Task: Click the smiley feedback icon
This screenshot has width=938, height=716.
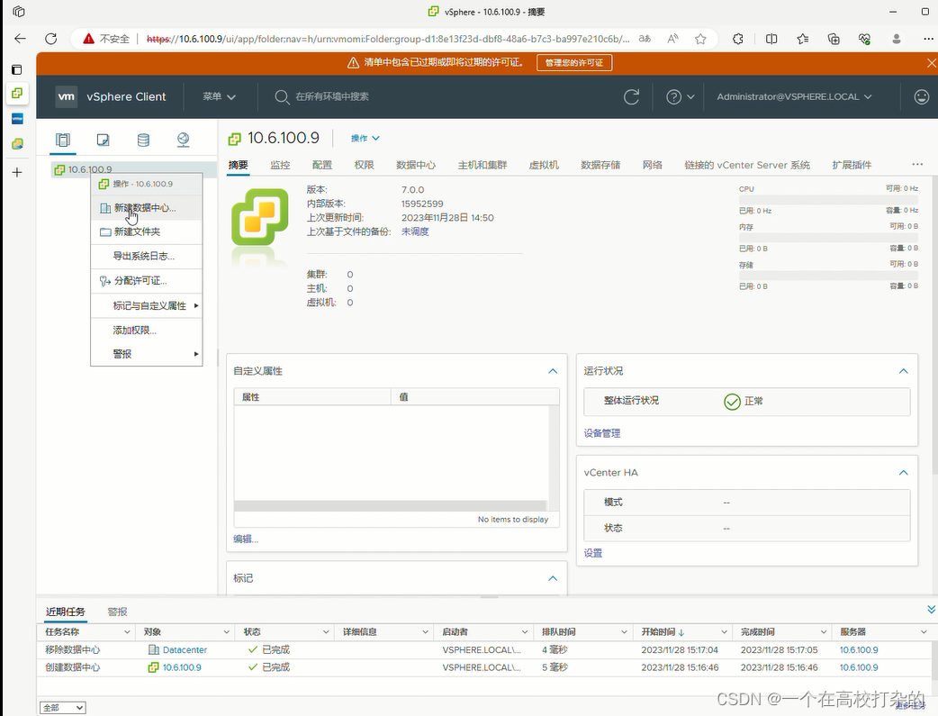Action: click(922, 96)
